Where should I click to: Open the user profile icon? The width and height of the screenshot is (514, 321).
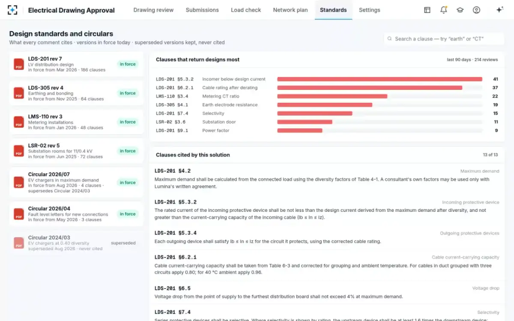pos(476,10)
